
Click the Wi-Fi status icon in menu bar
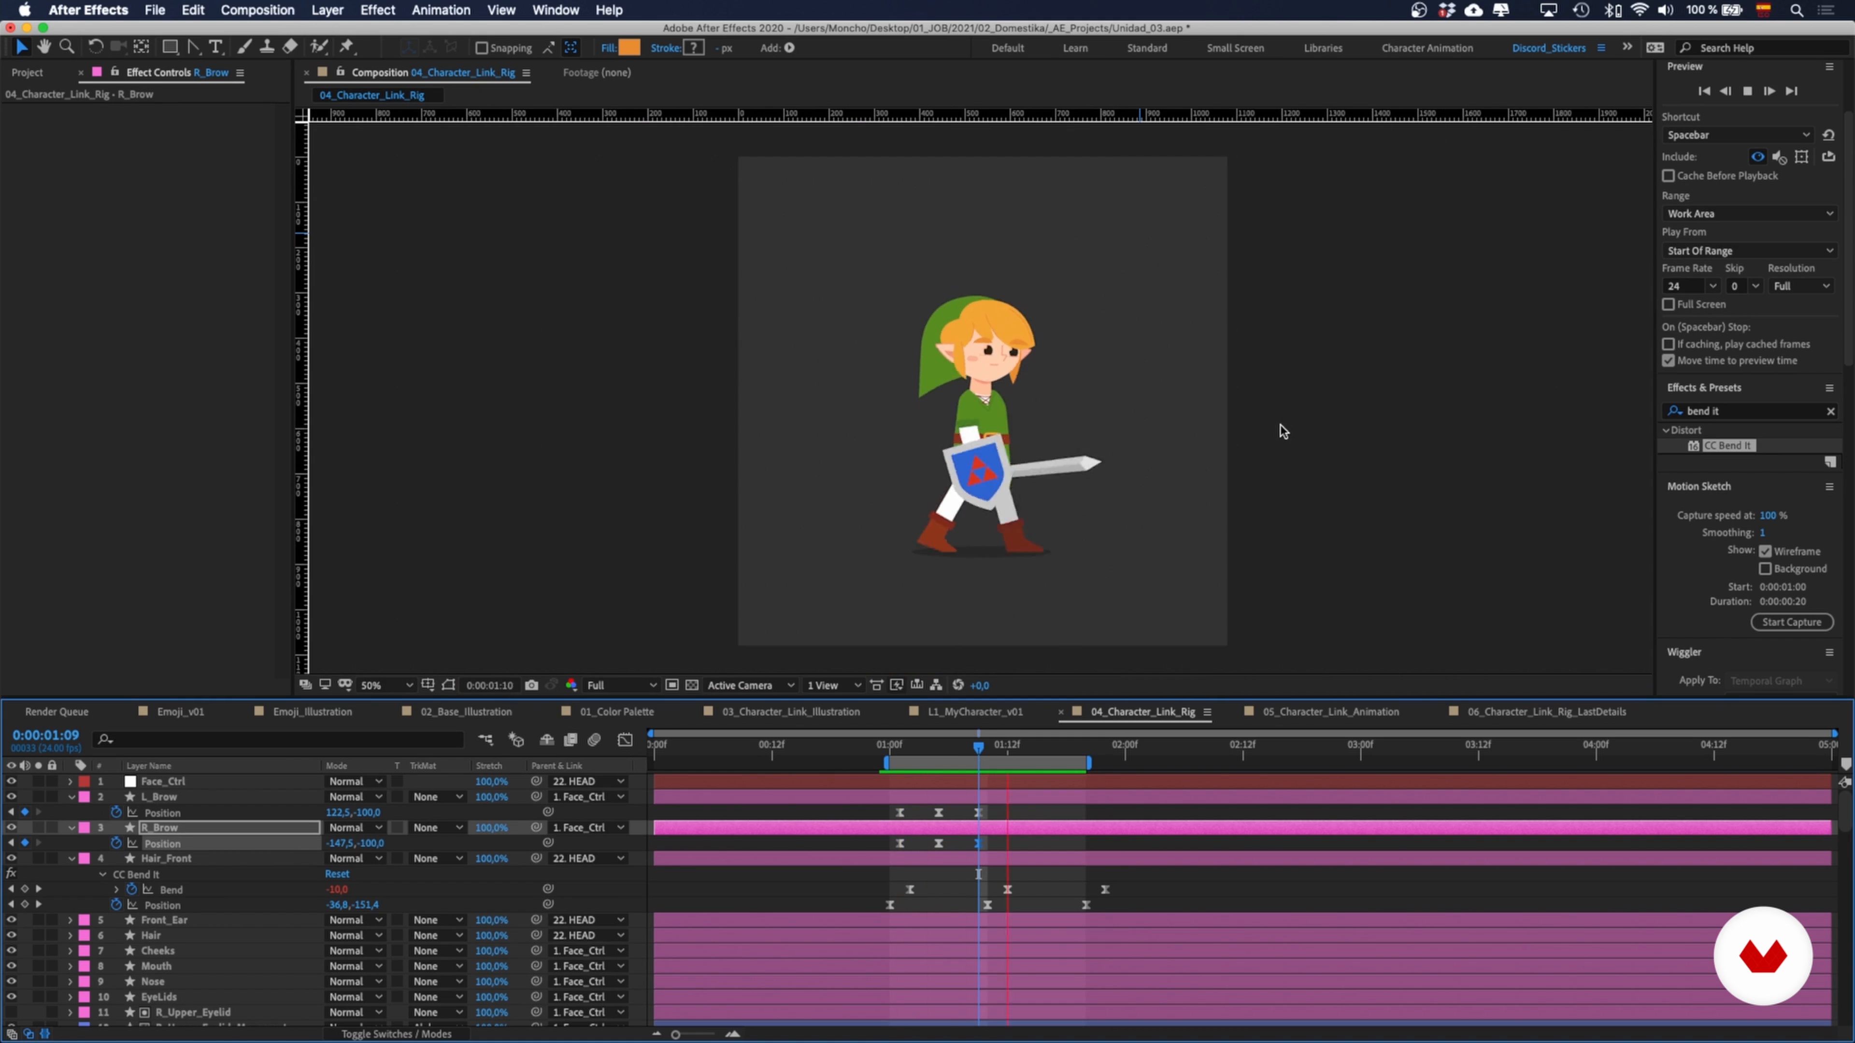coord(1639,10)
